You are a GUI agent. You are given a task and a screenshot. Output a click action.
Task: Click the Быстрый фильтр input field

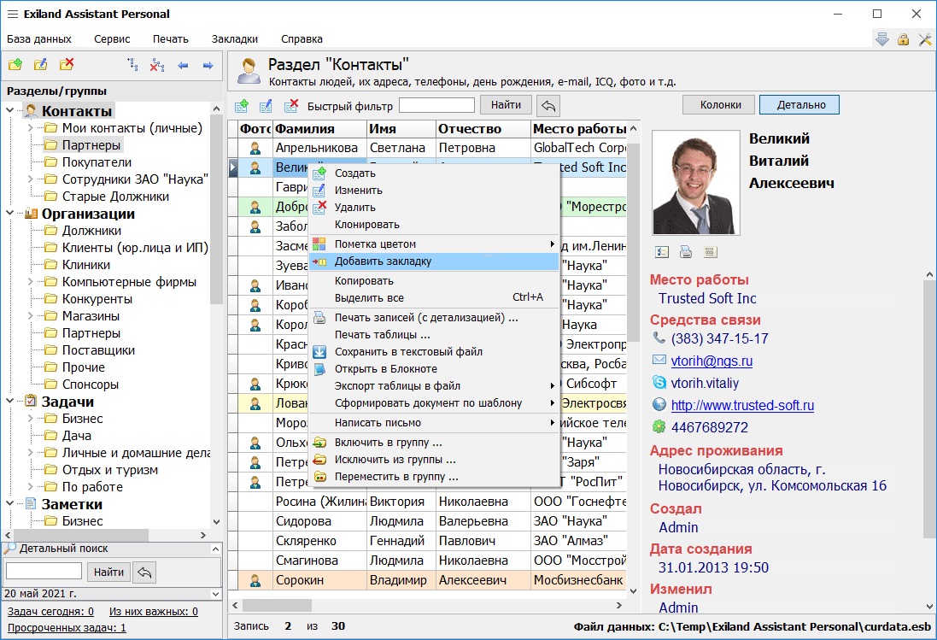tap(436, 105)
